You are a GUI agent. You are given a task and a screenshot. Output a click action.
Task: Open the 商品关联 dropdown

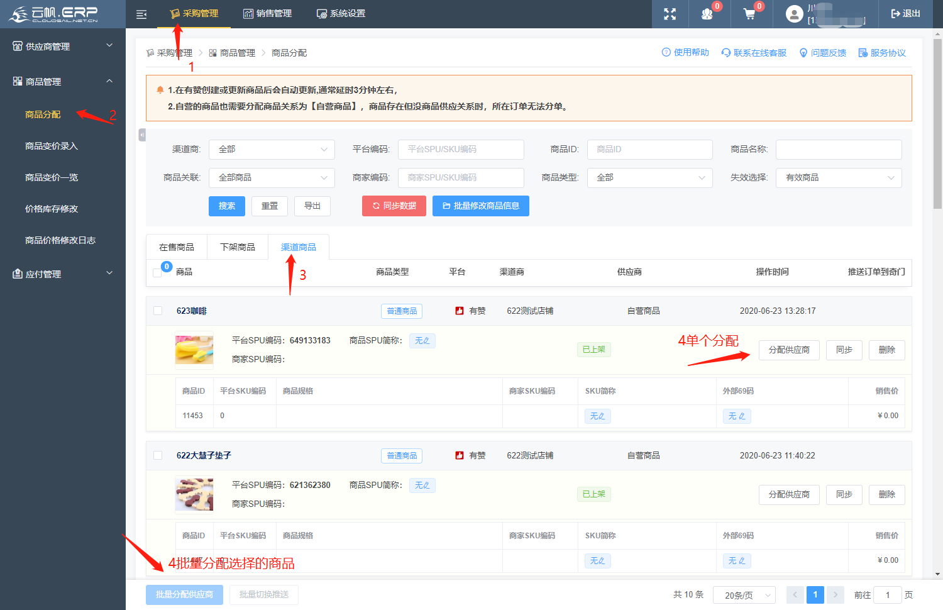pyautogui.click(x=272, y=178)
